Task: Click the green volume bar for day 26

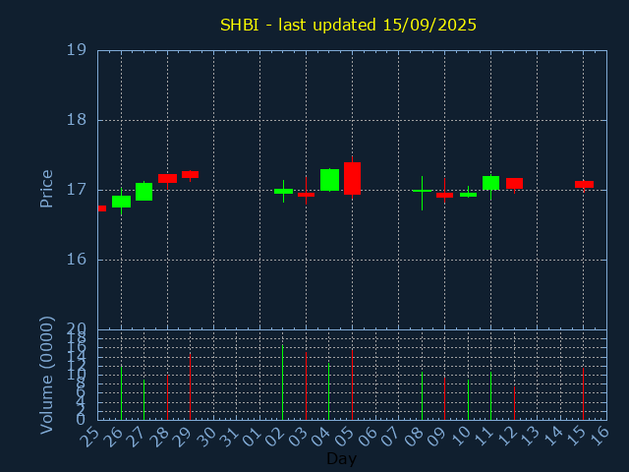Action: (121, 393)
